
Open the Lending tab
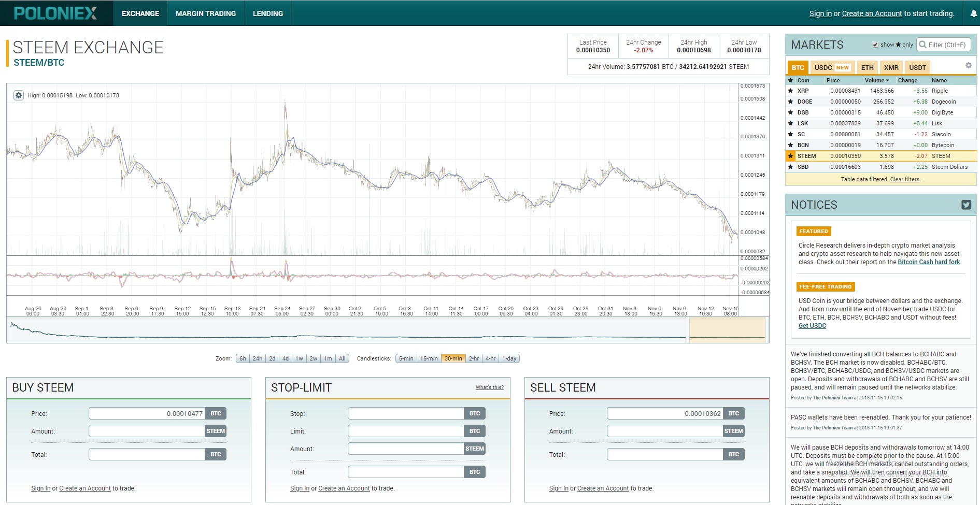tap(268, 13)
